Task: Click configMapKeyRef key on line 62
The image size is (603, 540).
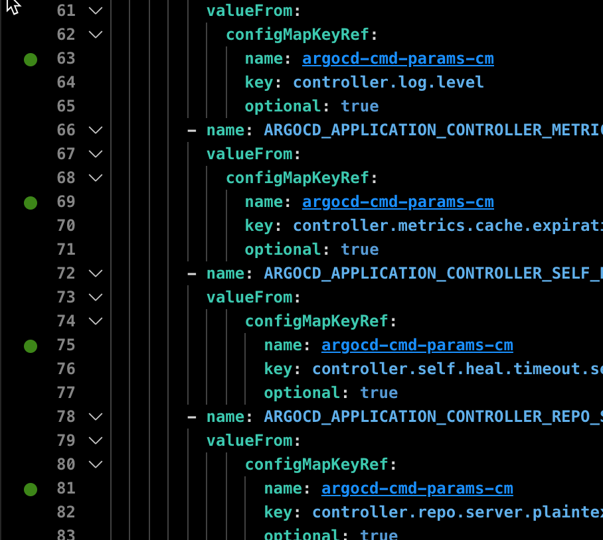Action: point(298,35)
